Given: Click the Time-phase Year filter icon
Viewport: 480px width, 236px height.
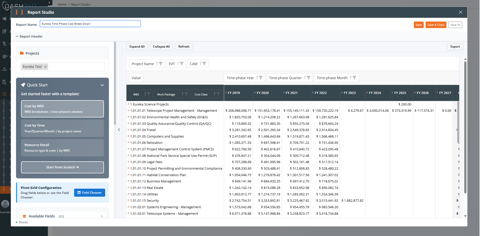Looking at the screenshot, I should [261, 78].
